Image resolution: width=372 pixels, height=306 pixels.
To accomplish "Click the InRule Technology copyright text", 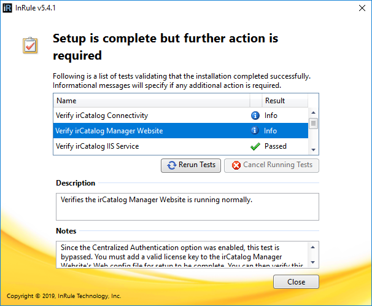I will pyautogui.click(x=64, y=296).
